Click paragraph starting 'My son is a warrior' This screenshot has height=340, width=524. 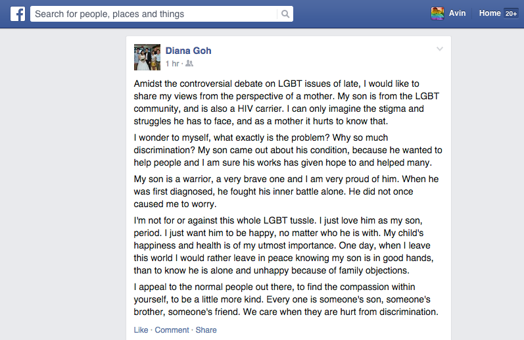[x=286, y=191]
